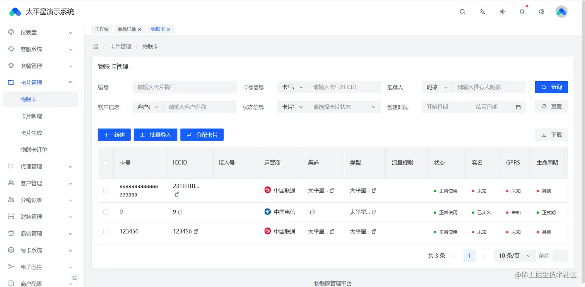Open the 卡号 type dropdown
Viewport: 585px width, 287px height.
292,87
